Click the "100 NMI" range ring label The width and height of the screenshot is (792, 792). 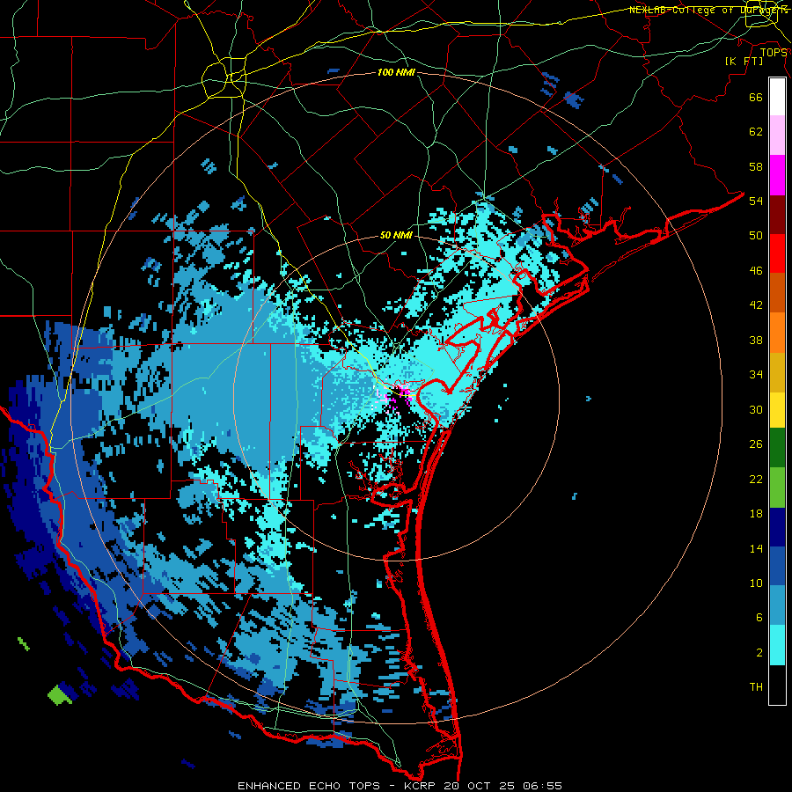396,72
